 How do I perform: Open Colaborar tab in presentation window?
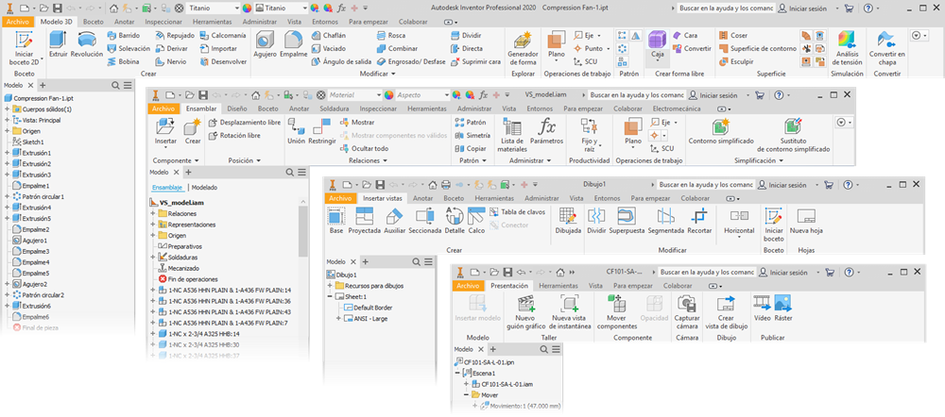(679, 286)
